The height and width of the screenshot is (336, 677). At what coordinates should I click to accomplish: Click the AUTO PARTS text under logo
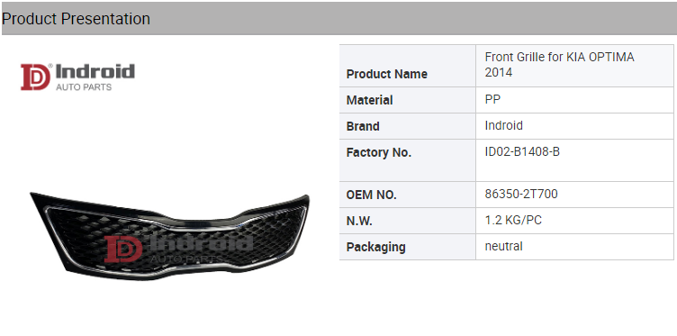[84, 87]
